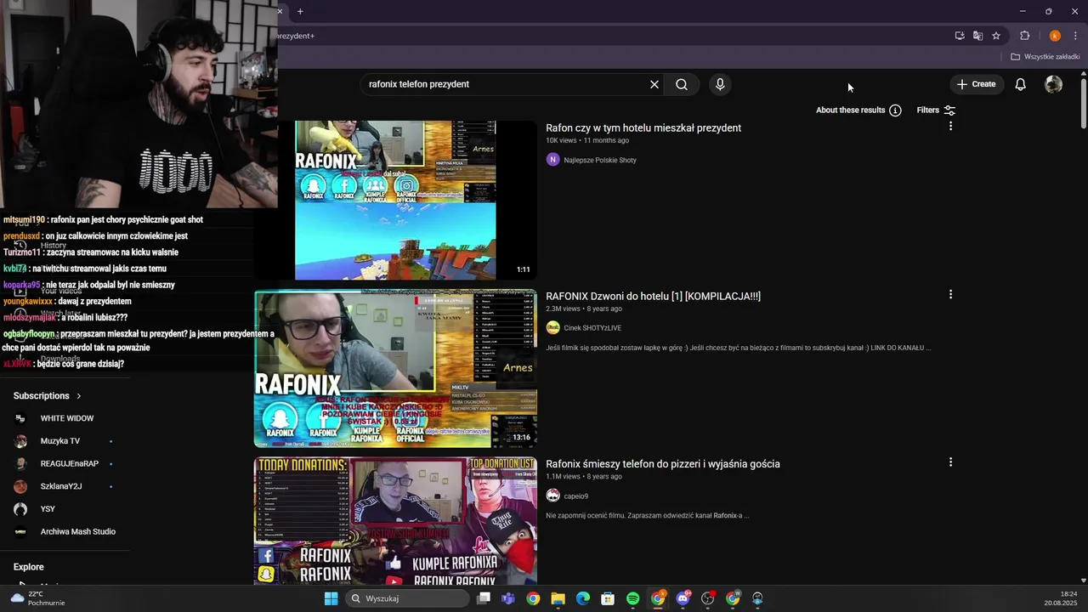The image size is (1088, 612).
Task: Visit the capeio9 channel
Action: (575, 496)
